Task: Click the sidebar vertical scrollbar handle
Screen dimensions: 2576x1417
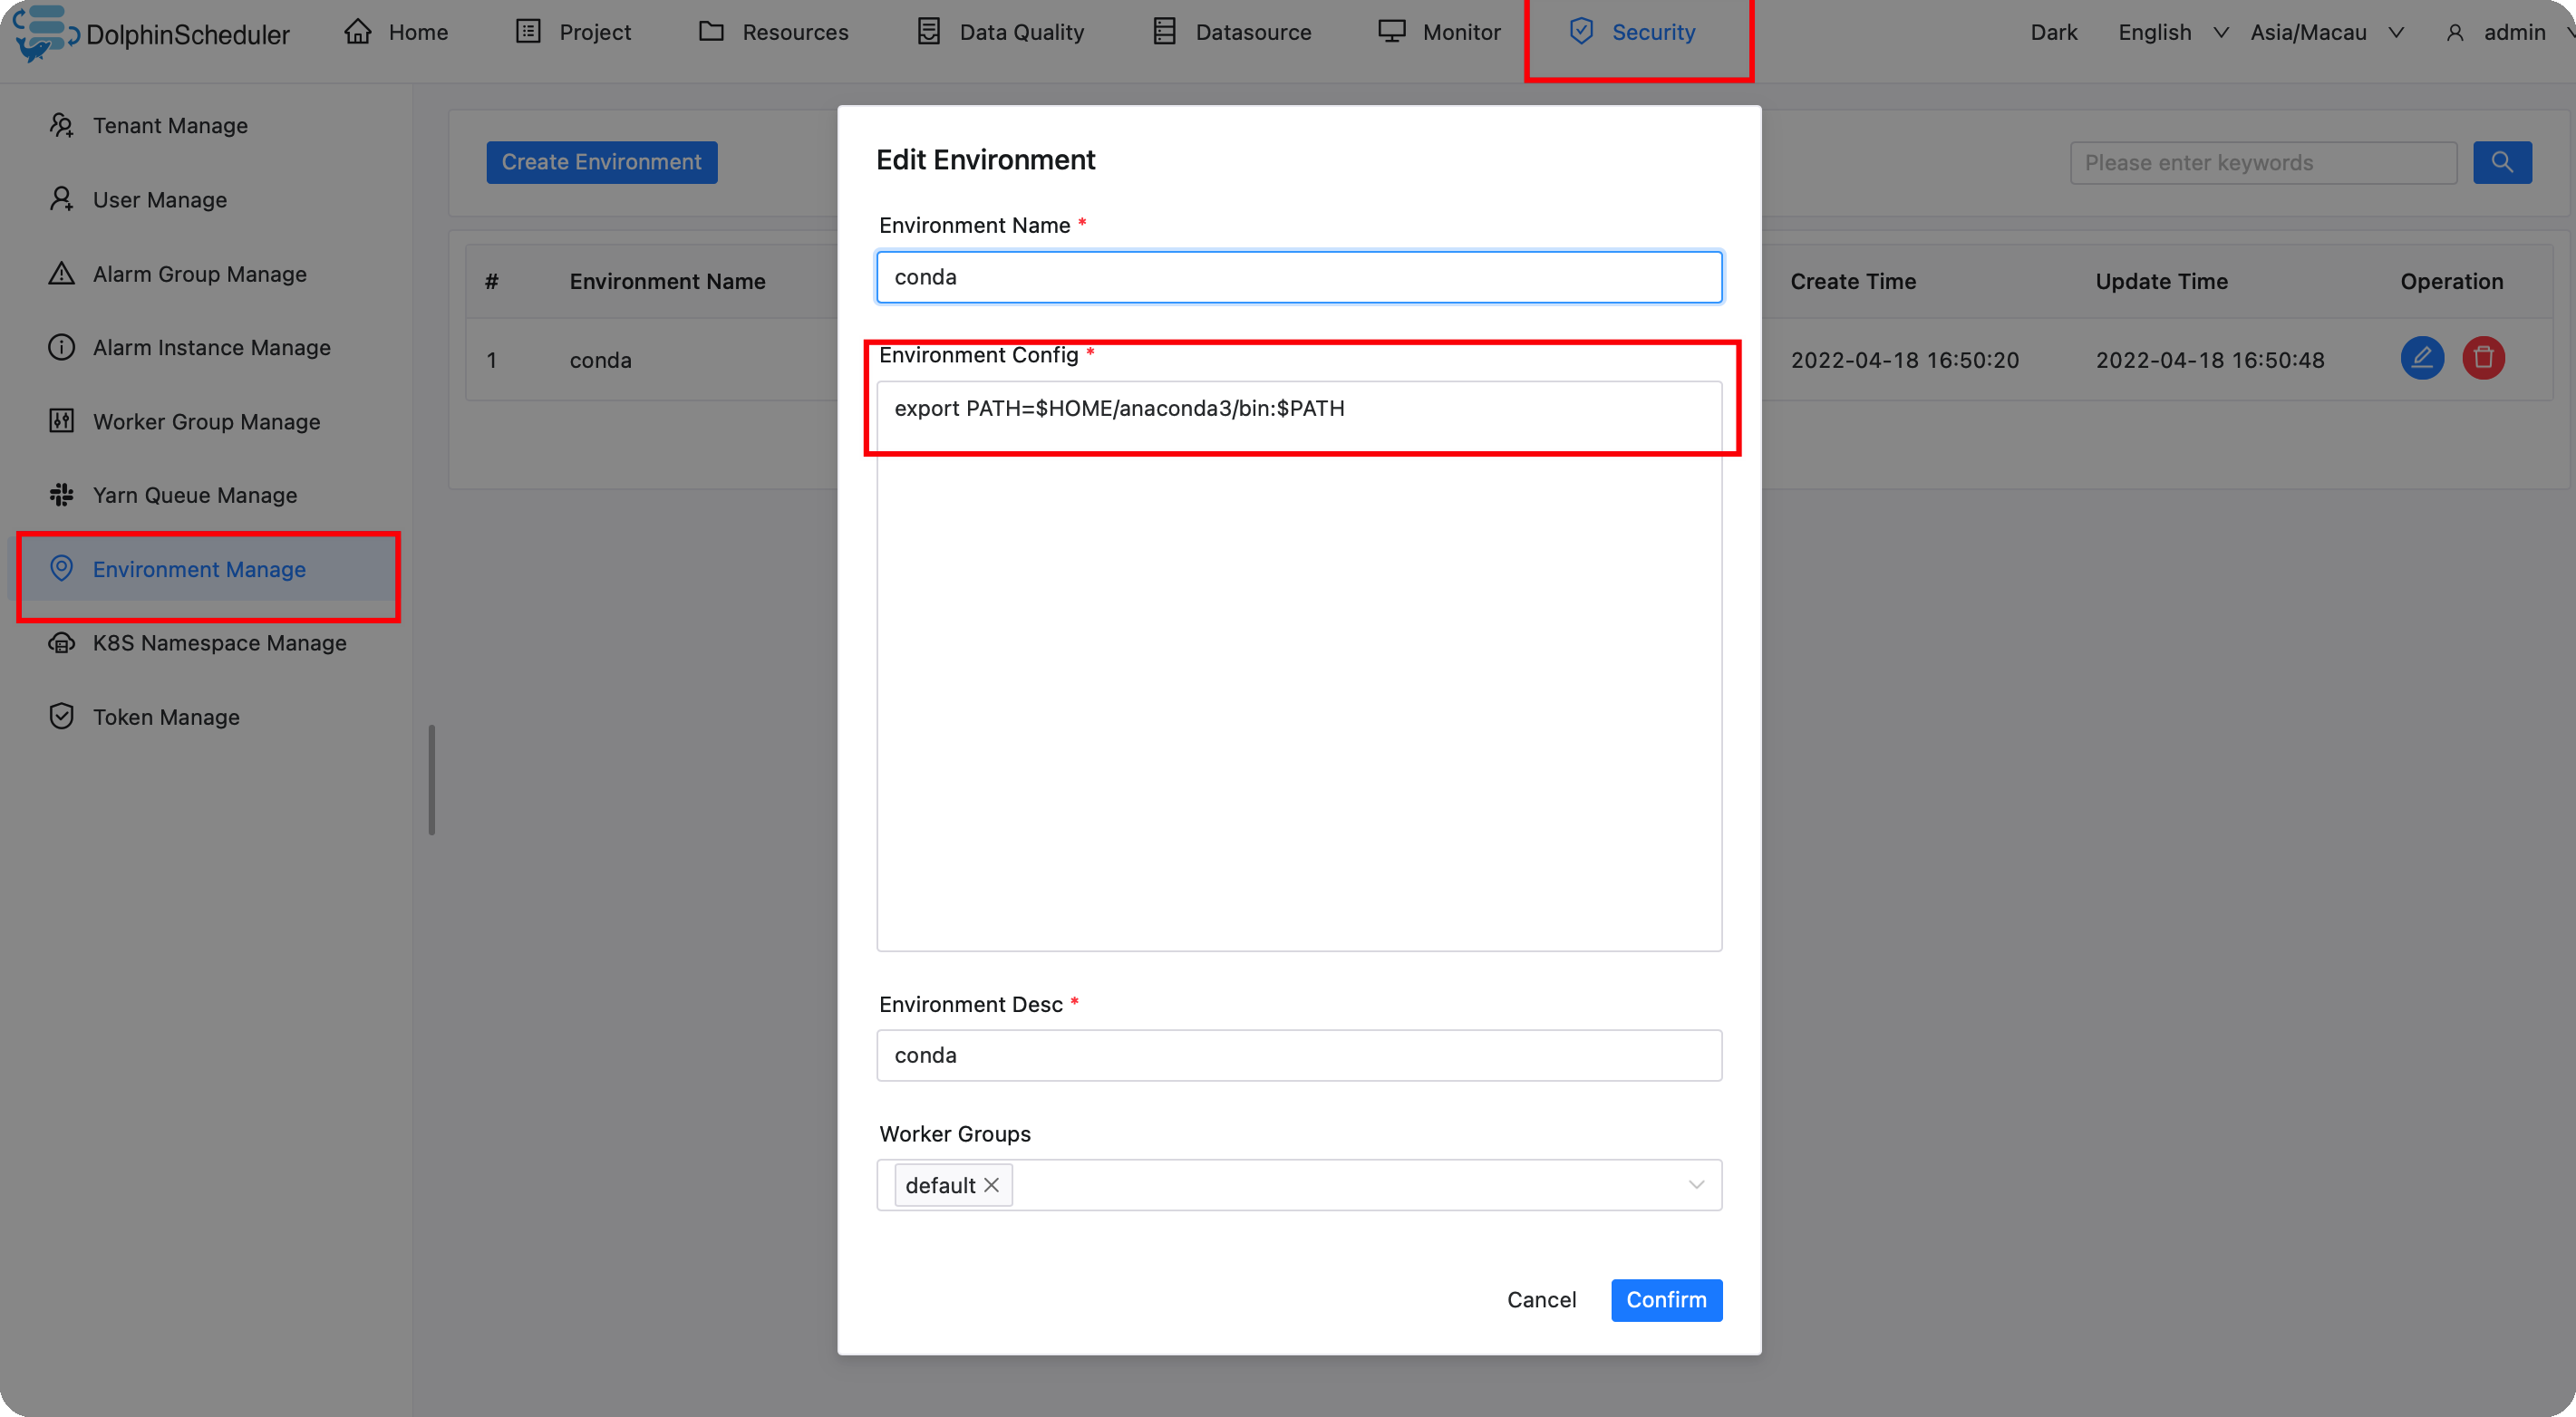Action: click(431, 779)
